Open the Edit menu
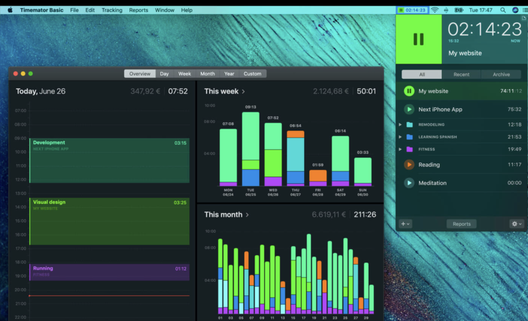 tap(90, 10)
